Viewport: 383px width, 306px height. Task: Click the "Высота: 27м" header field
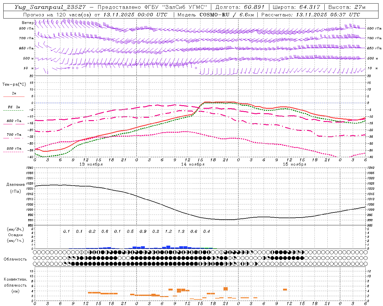[x=347, y=7]
